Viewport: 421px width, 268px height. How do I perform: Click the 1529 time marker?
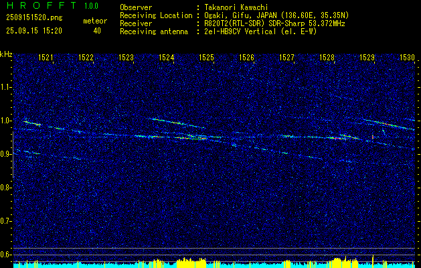pos(367,58)
